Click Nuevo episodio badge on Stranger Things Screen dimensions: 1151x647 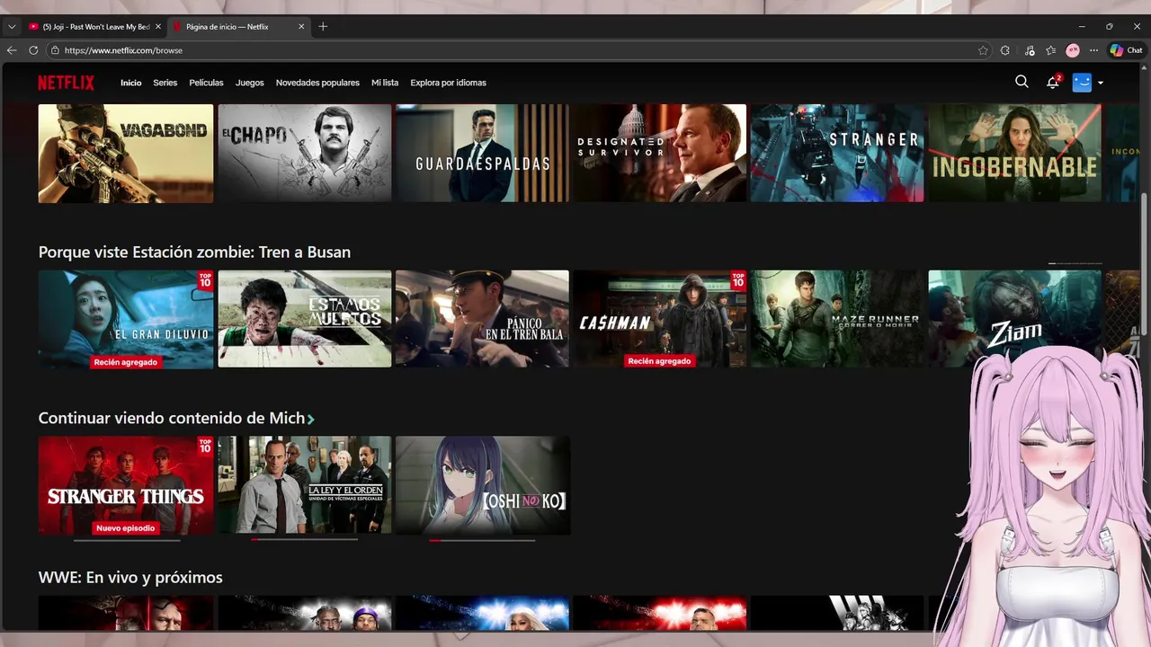tap(126, 528)
